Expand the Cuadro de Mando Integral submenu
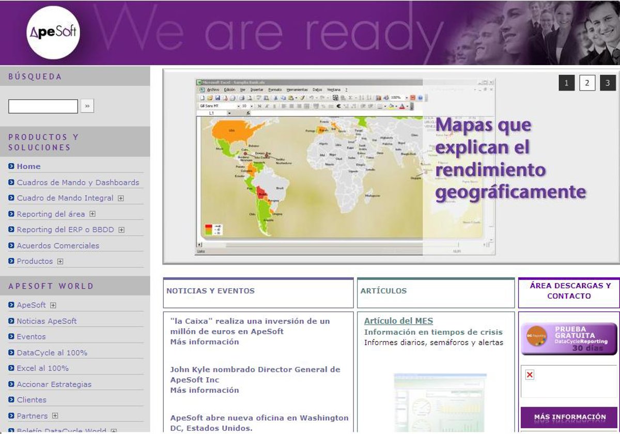Viewport: 620px width, 434px height. click(121, 198)
